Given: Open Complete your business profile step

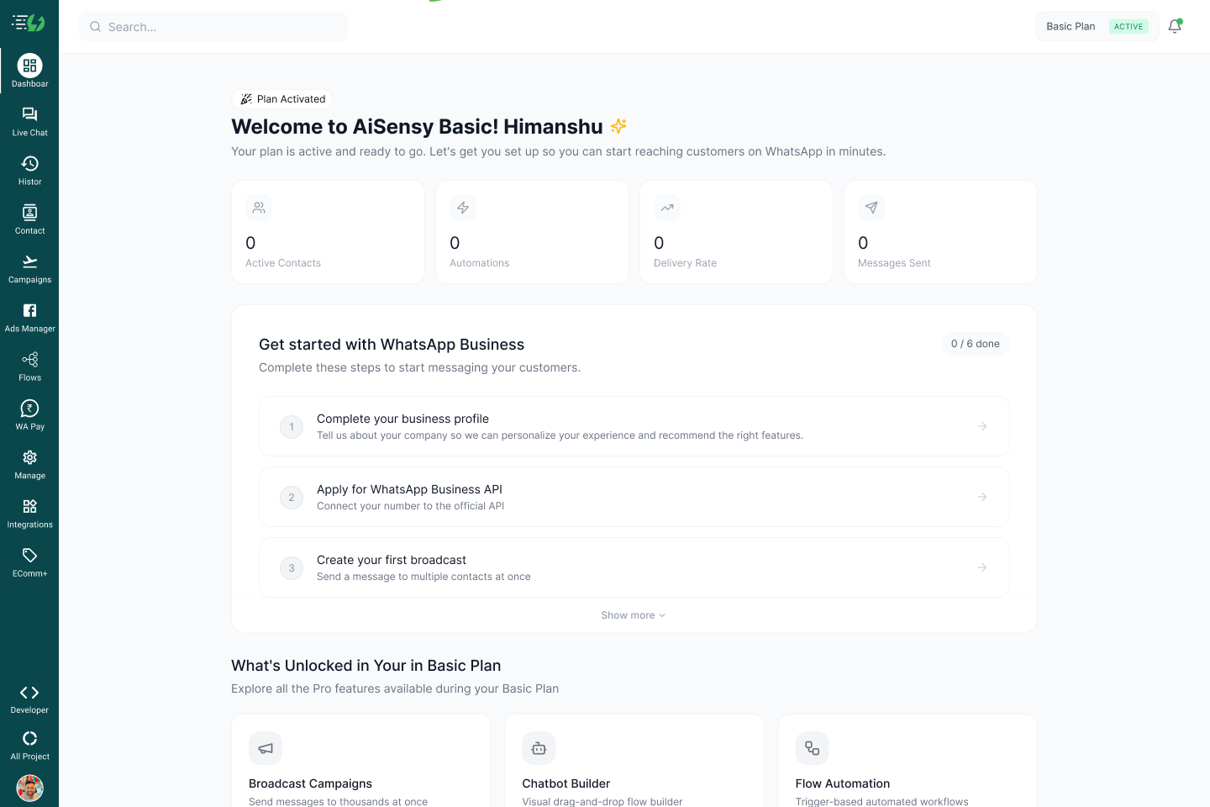Looking at the screenshot, I should [x=633, y=425].
